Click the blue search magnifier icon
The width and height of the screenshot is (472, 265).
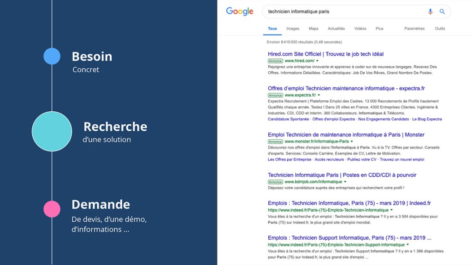coord(442,12)
